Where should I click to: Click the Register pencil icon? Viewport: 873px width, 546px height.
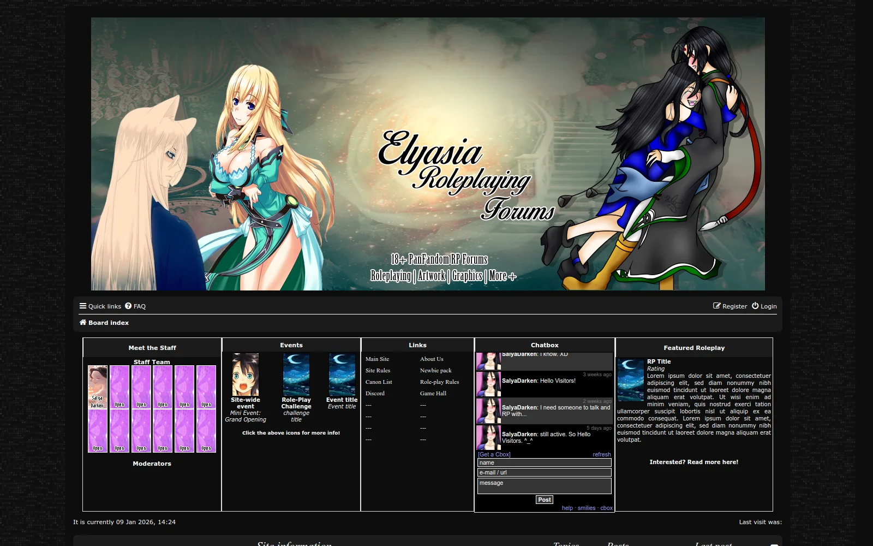(717, 306)
